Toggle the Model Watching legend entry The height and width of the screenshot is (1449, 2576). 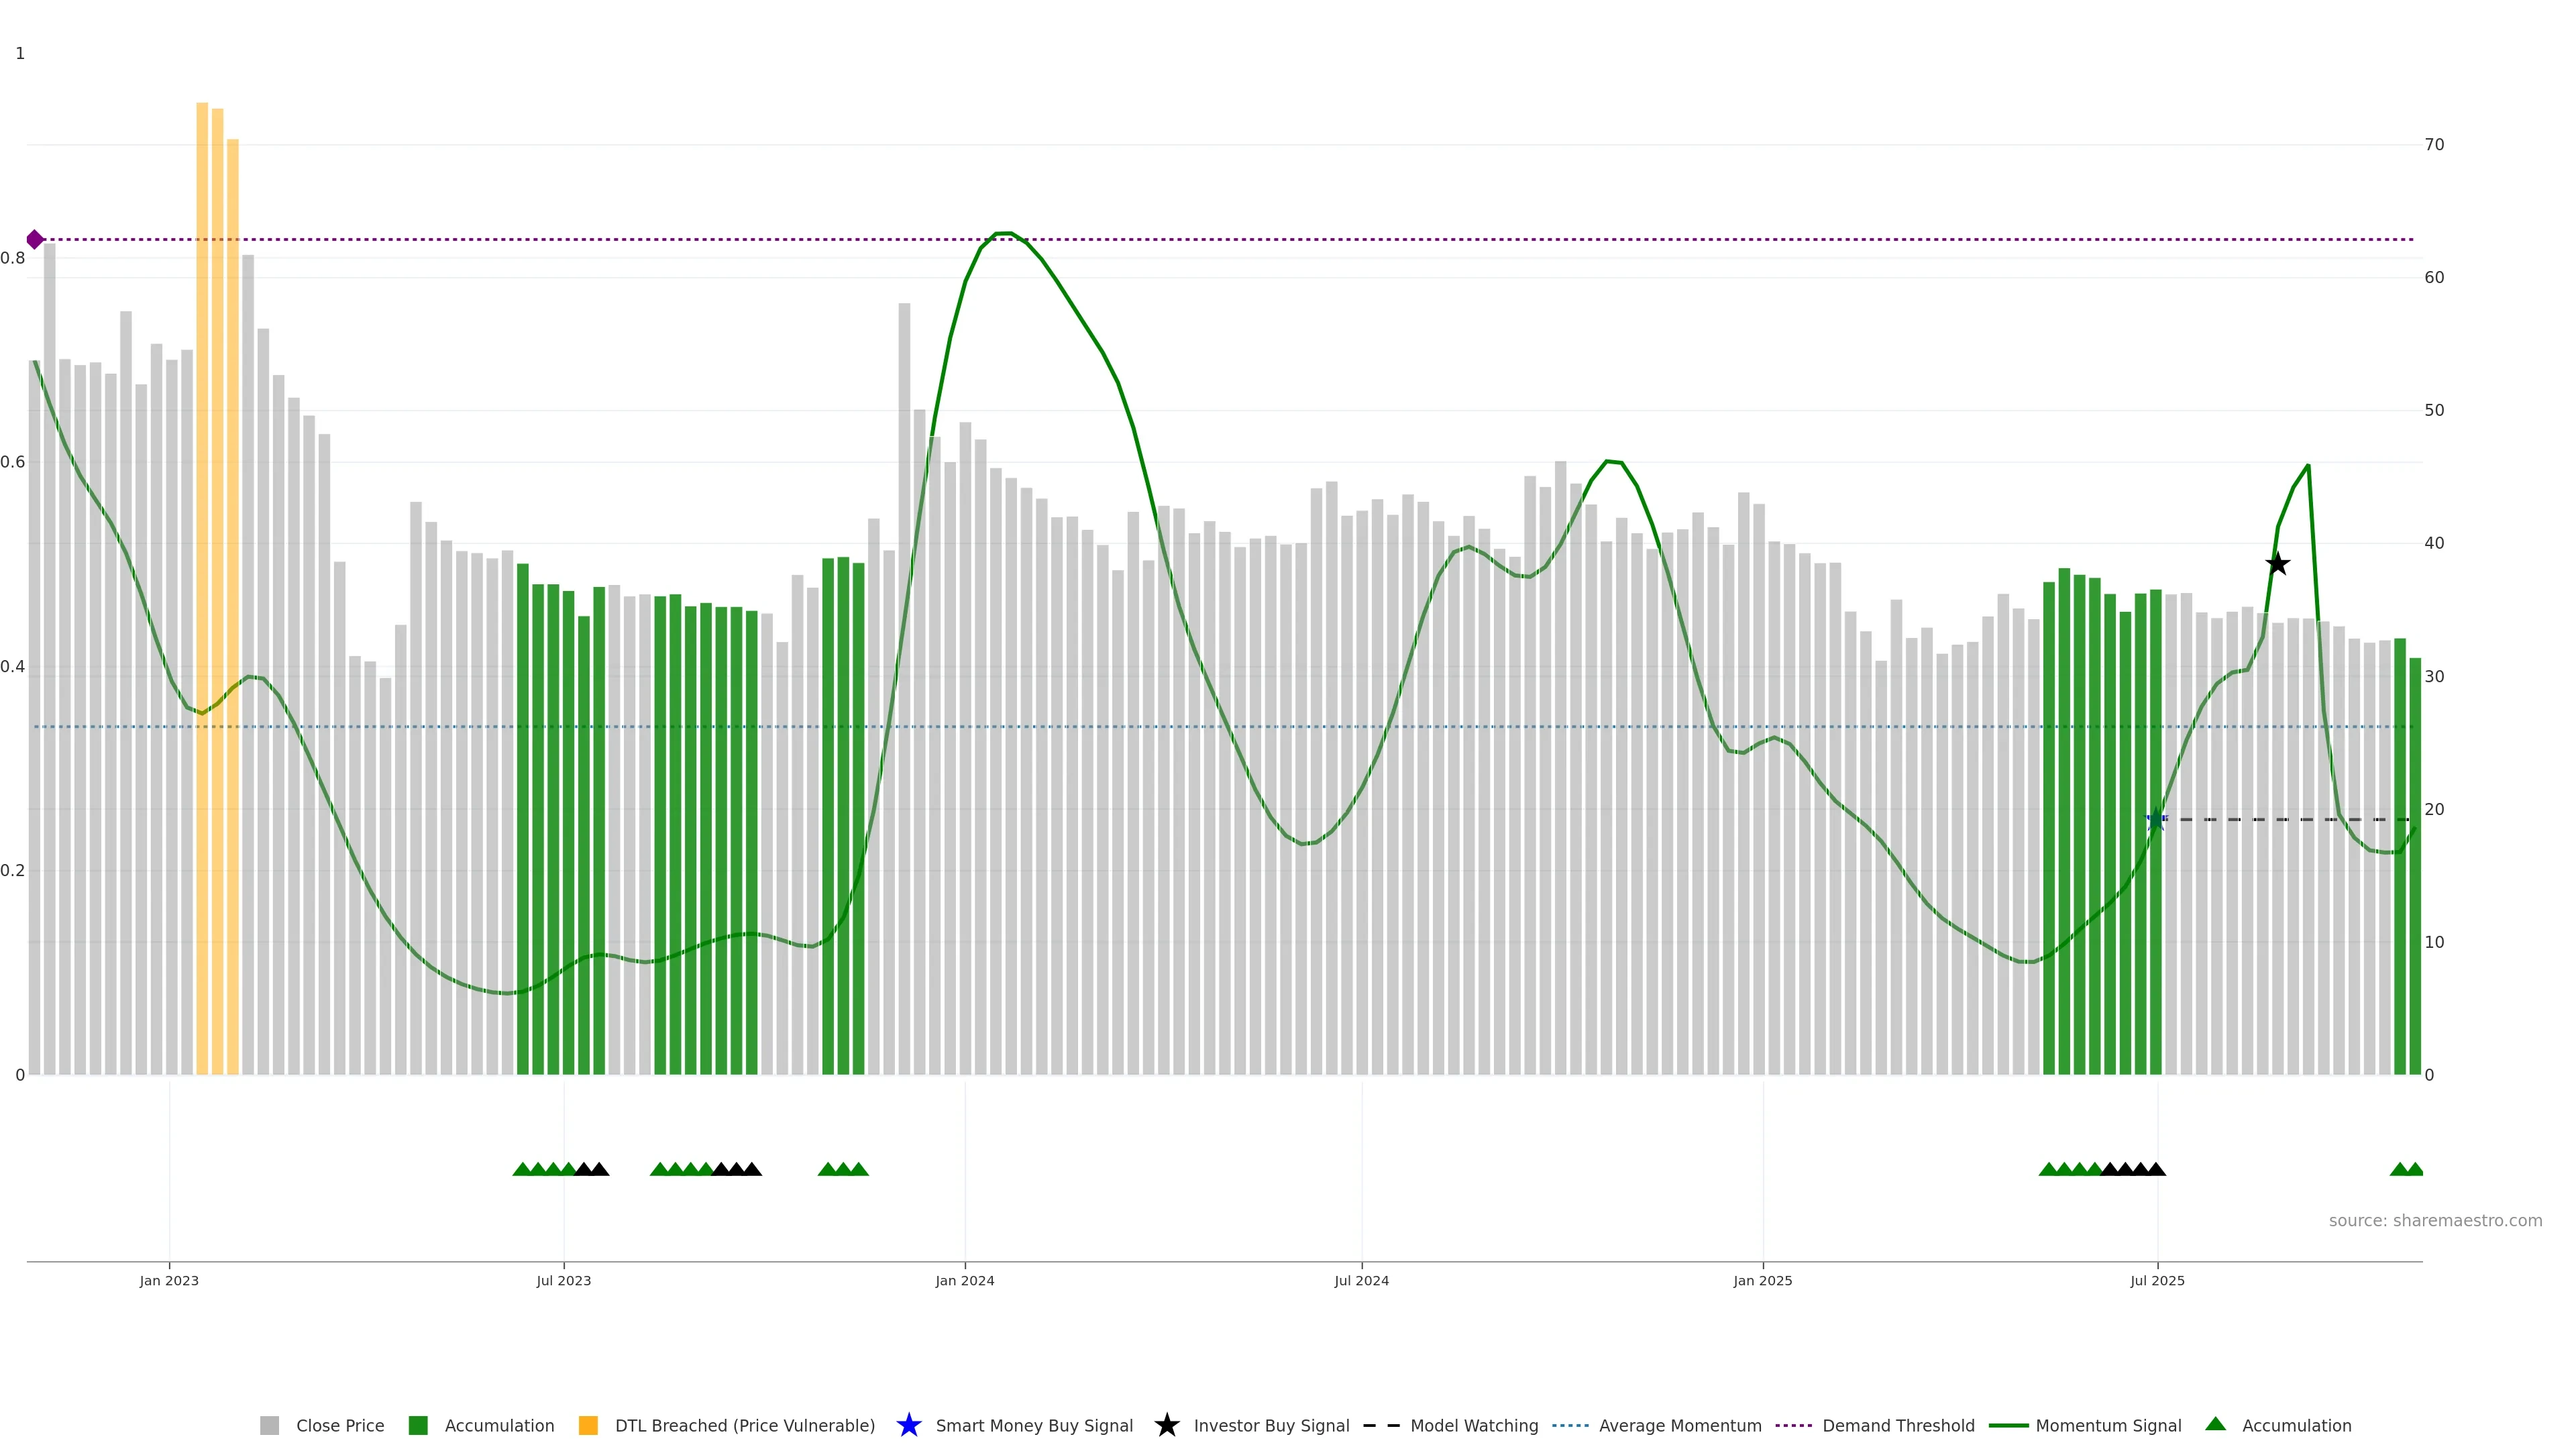point(1474,1425)
